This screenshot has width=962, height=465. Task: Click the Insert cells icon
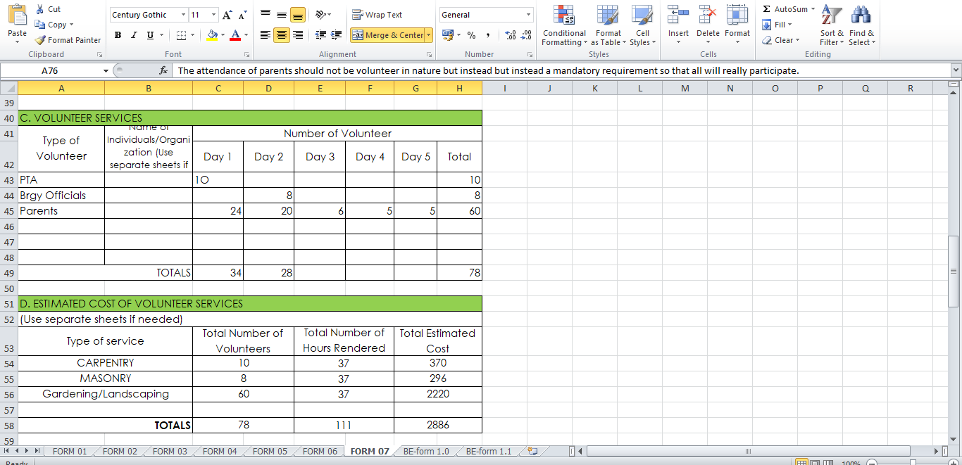pos(678,14)
